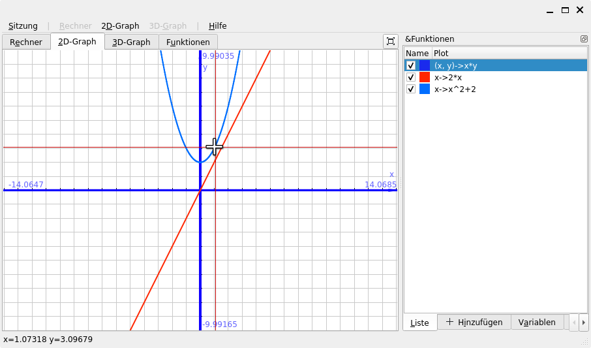Float the Funktionen dock panel
The height and width of the screenshot is (348, 591).
584,39
